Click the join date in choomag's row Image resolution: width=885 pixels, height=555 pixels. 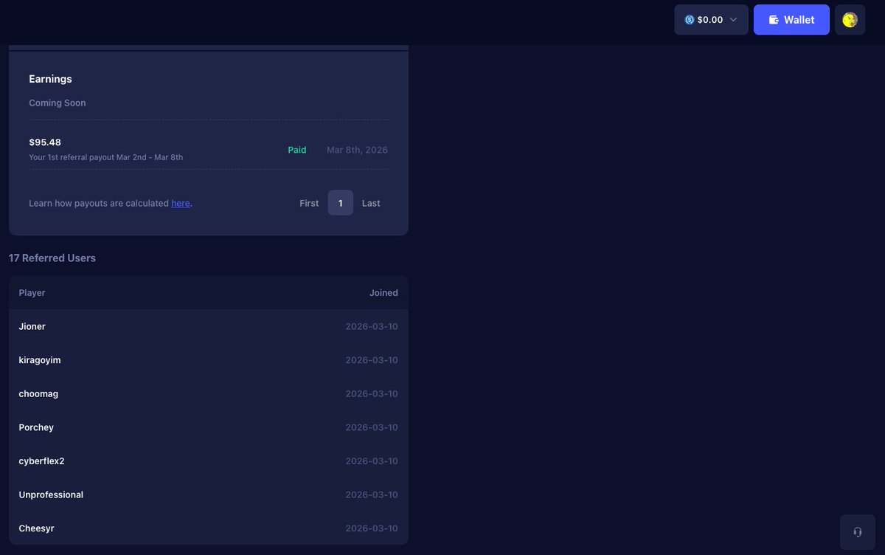tap(372, 393)
